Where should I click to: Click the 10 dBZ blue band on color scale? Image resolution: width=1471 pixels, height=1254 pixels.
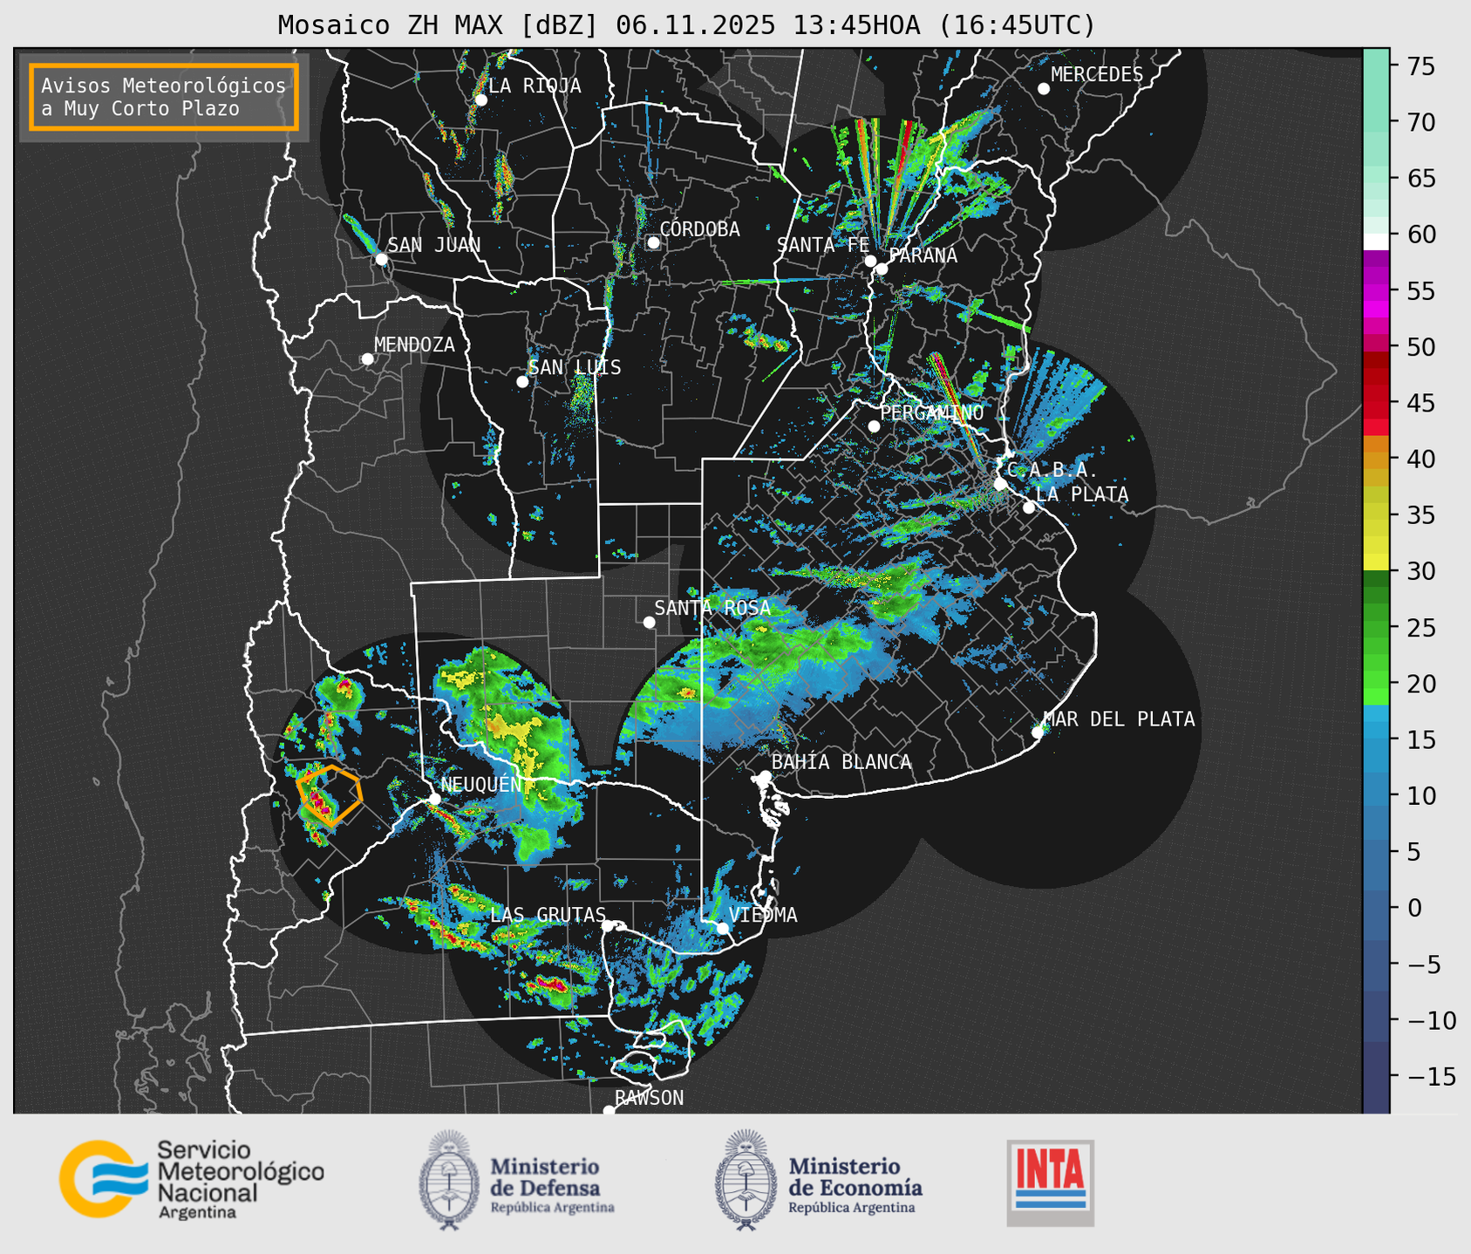1375,796
